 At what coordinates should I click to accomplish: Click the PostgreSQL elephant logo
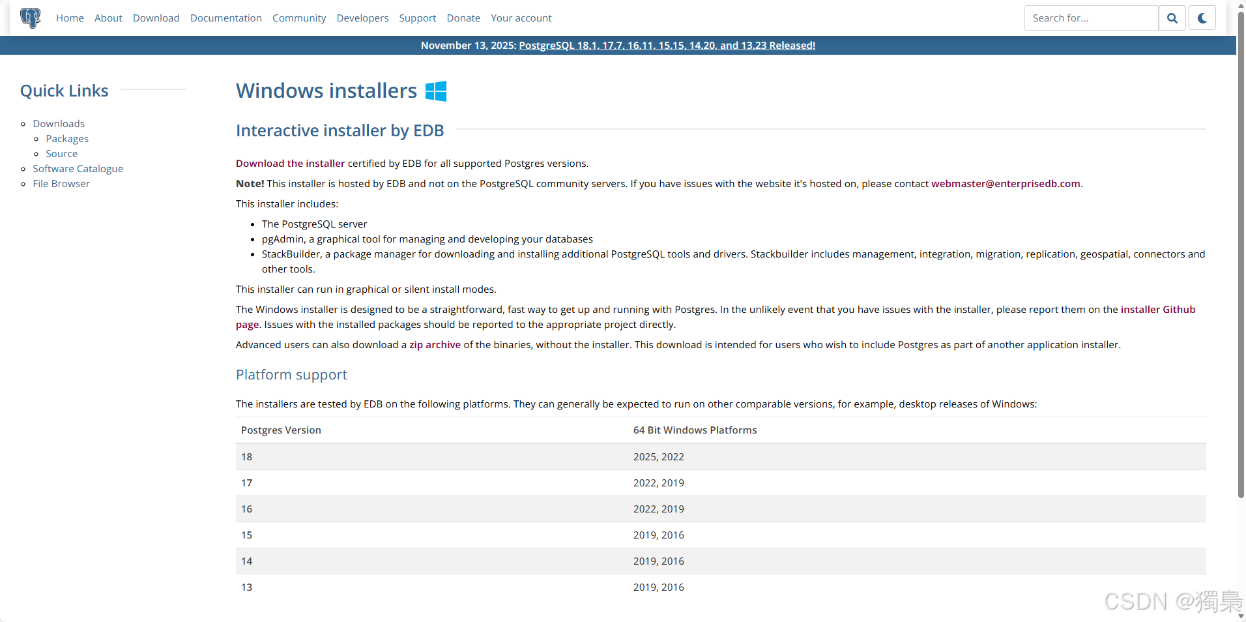(30, 18)
